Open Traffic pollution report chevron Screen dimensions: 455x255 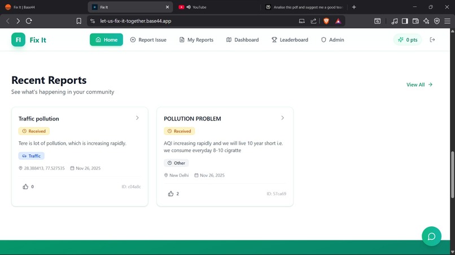pos(137,118)
